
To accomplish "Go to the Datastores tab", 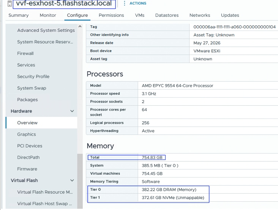I will pyautogui.click(x=167, y=15).
